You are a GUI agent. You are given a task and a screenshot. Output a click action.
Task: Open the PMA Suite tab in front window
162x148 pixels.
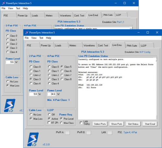point(132,45)
